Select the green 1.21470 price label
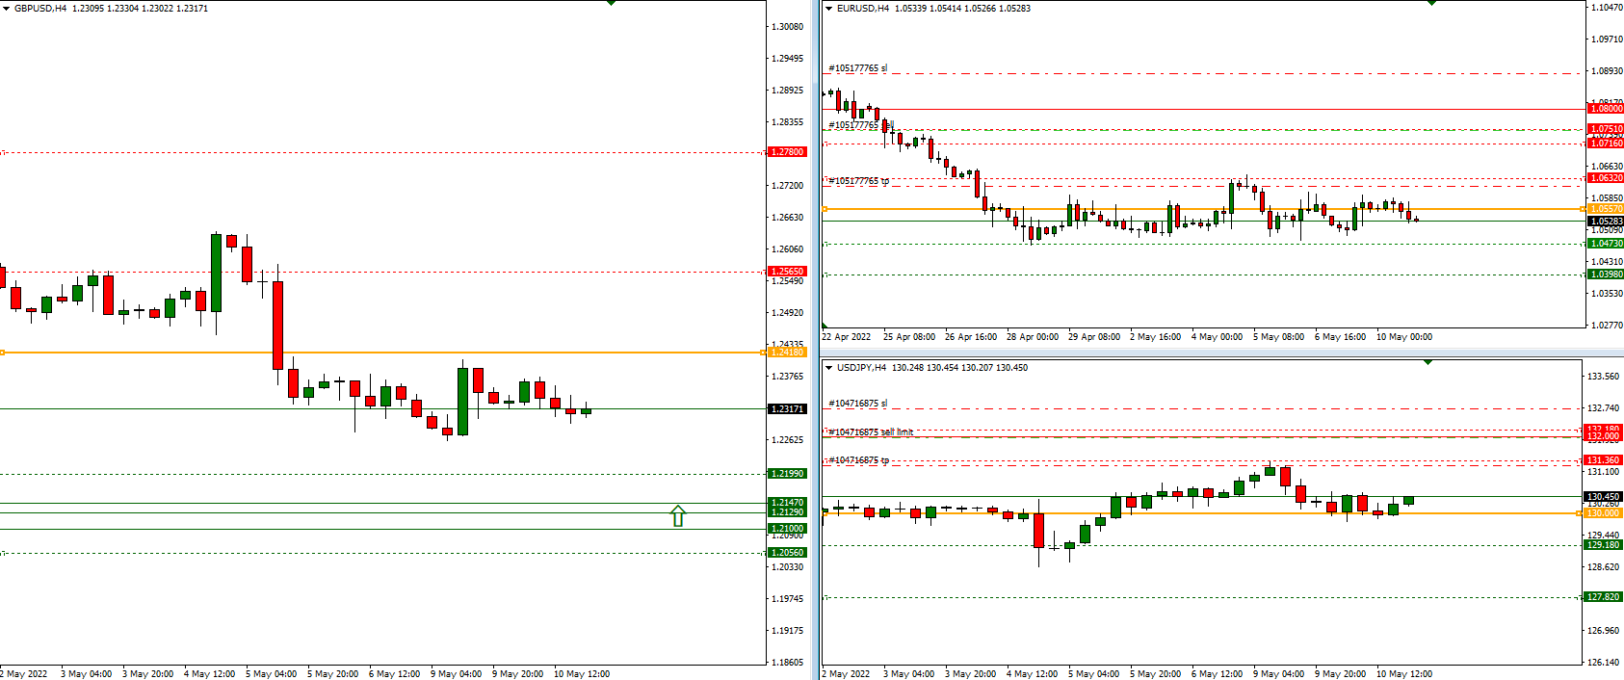Image resolution: width=1624 pixels, height=680 pixels. coord(787,503)
